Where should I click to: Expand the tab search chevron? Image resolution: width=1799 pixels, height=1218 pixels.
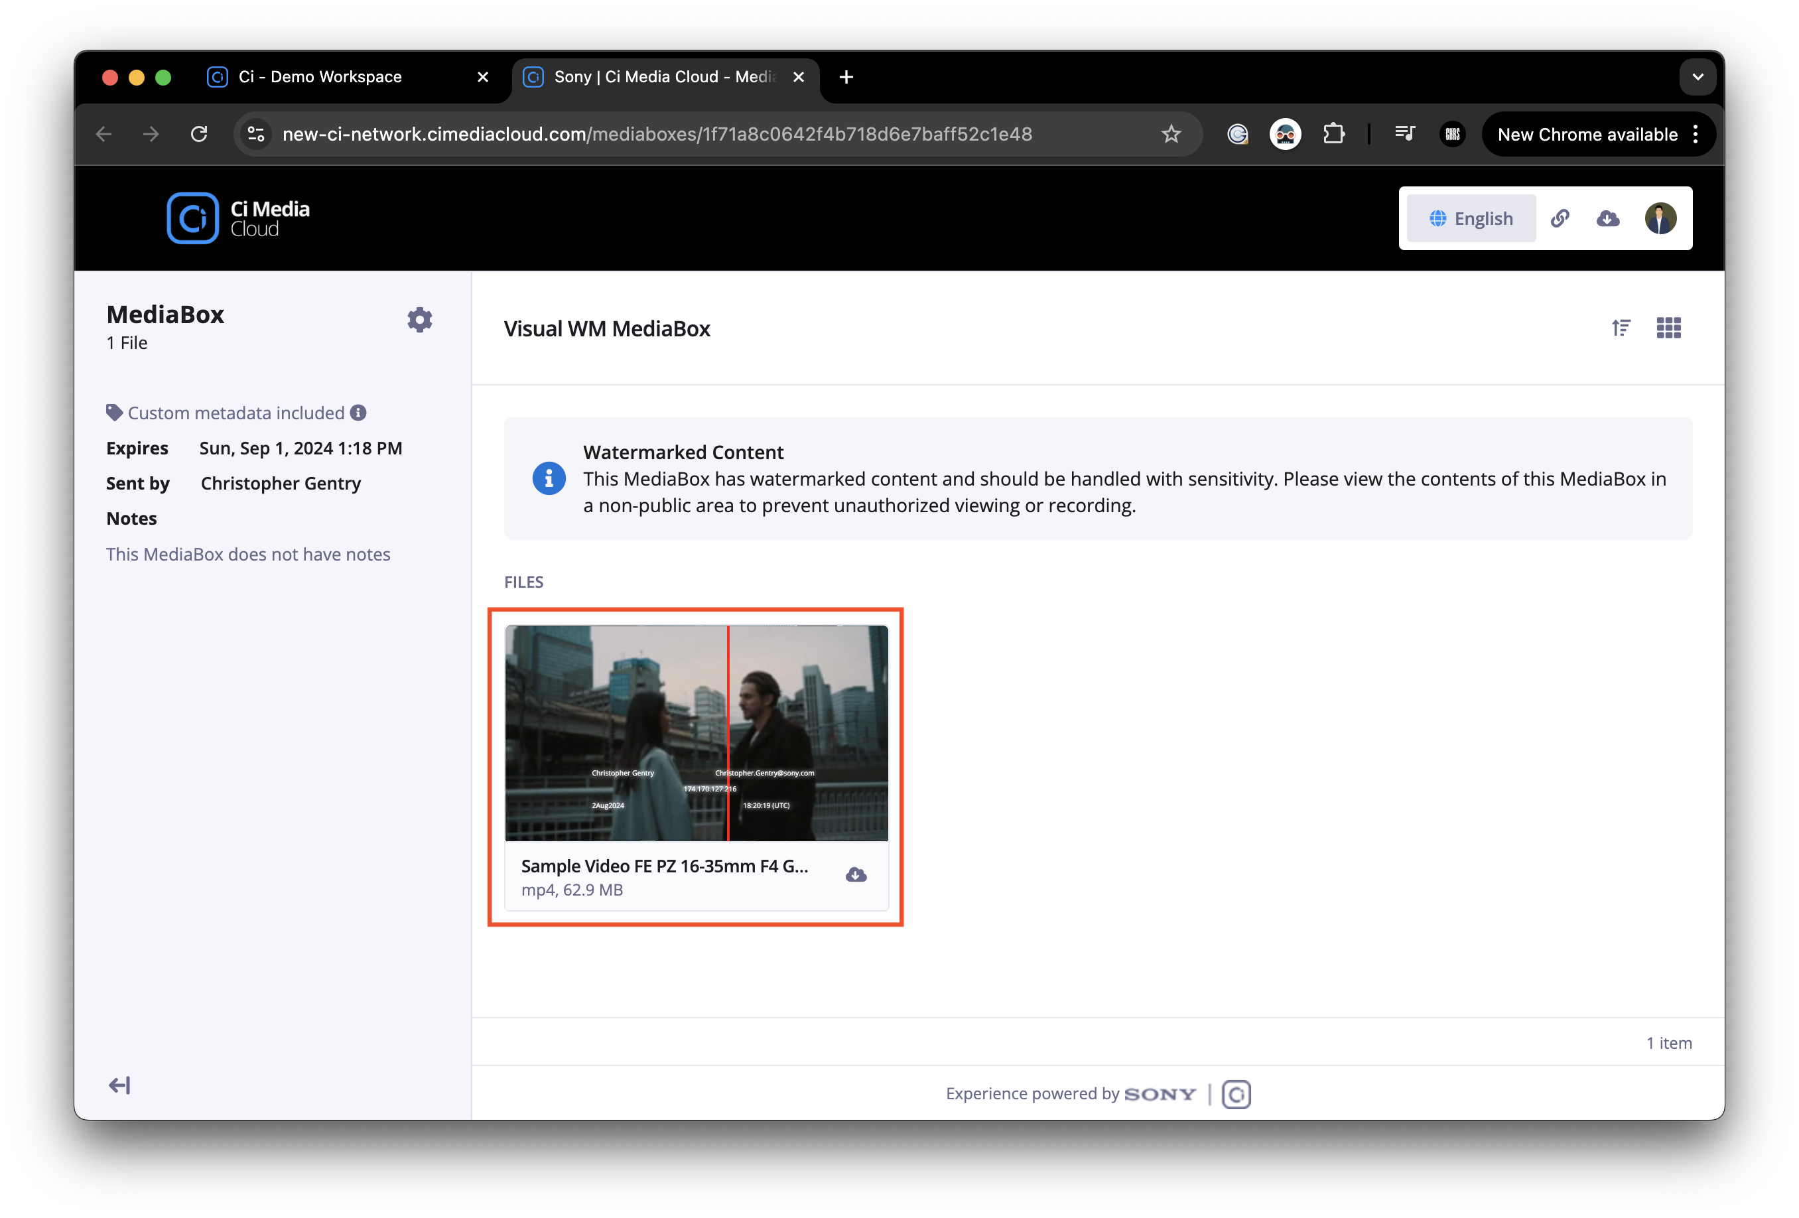(1698, 77)
